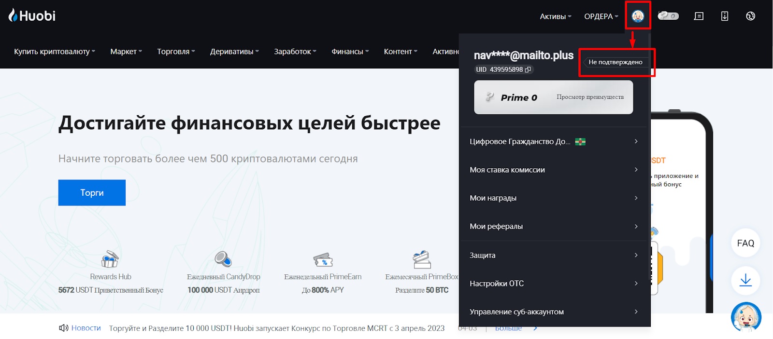Click nav****@mailto.plus account email
773x339 pixels.
point(524,55)
